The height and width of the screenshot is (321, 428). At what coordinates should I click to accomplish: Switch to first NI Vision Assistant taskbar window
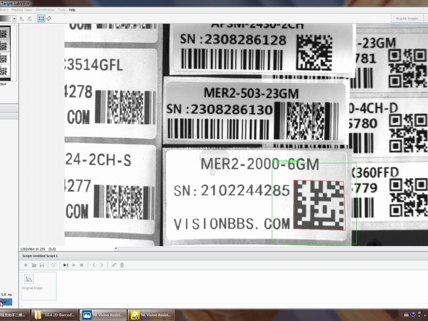click(x=103, y=315)
